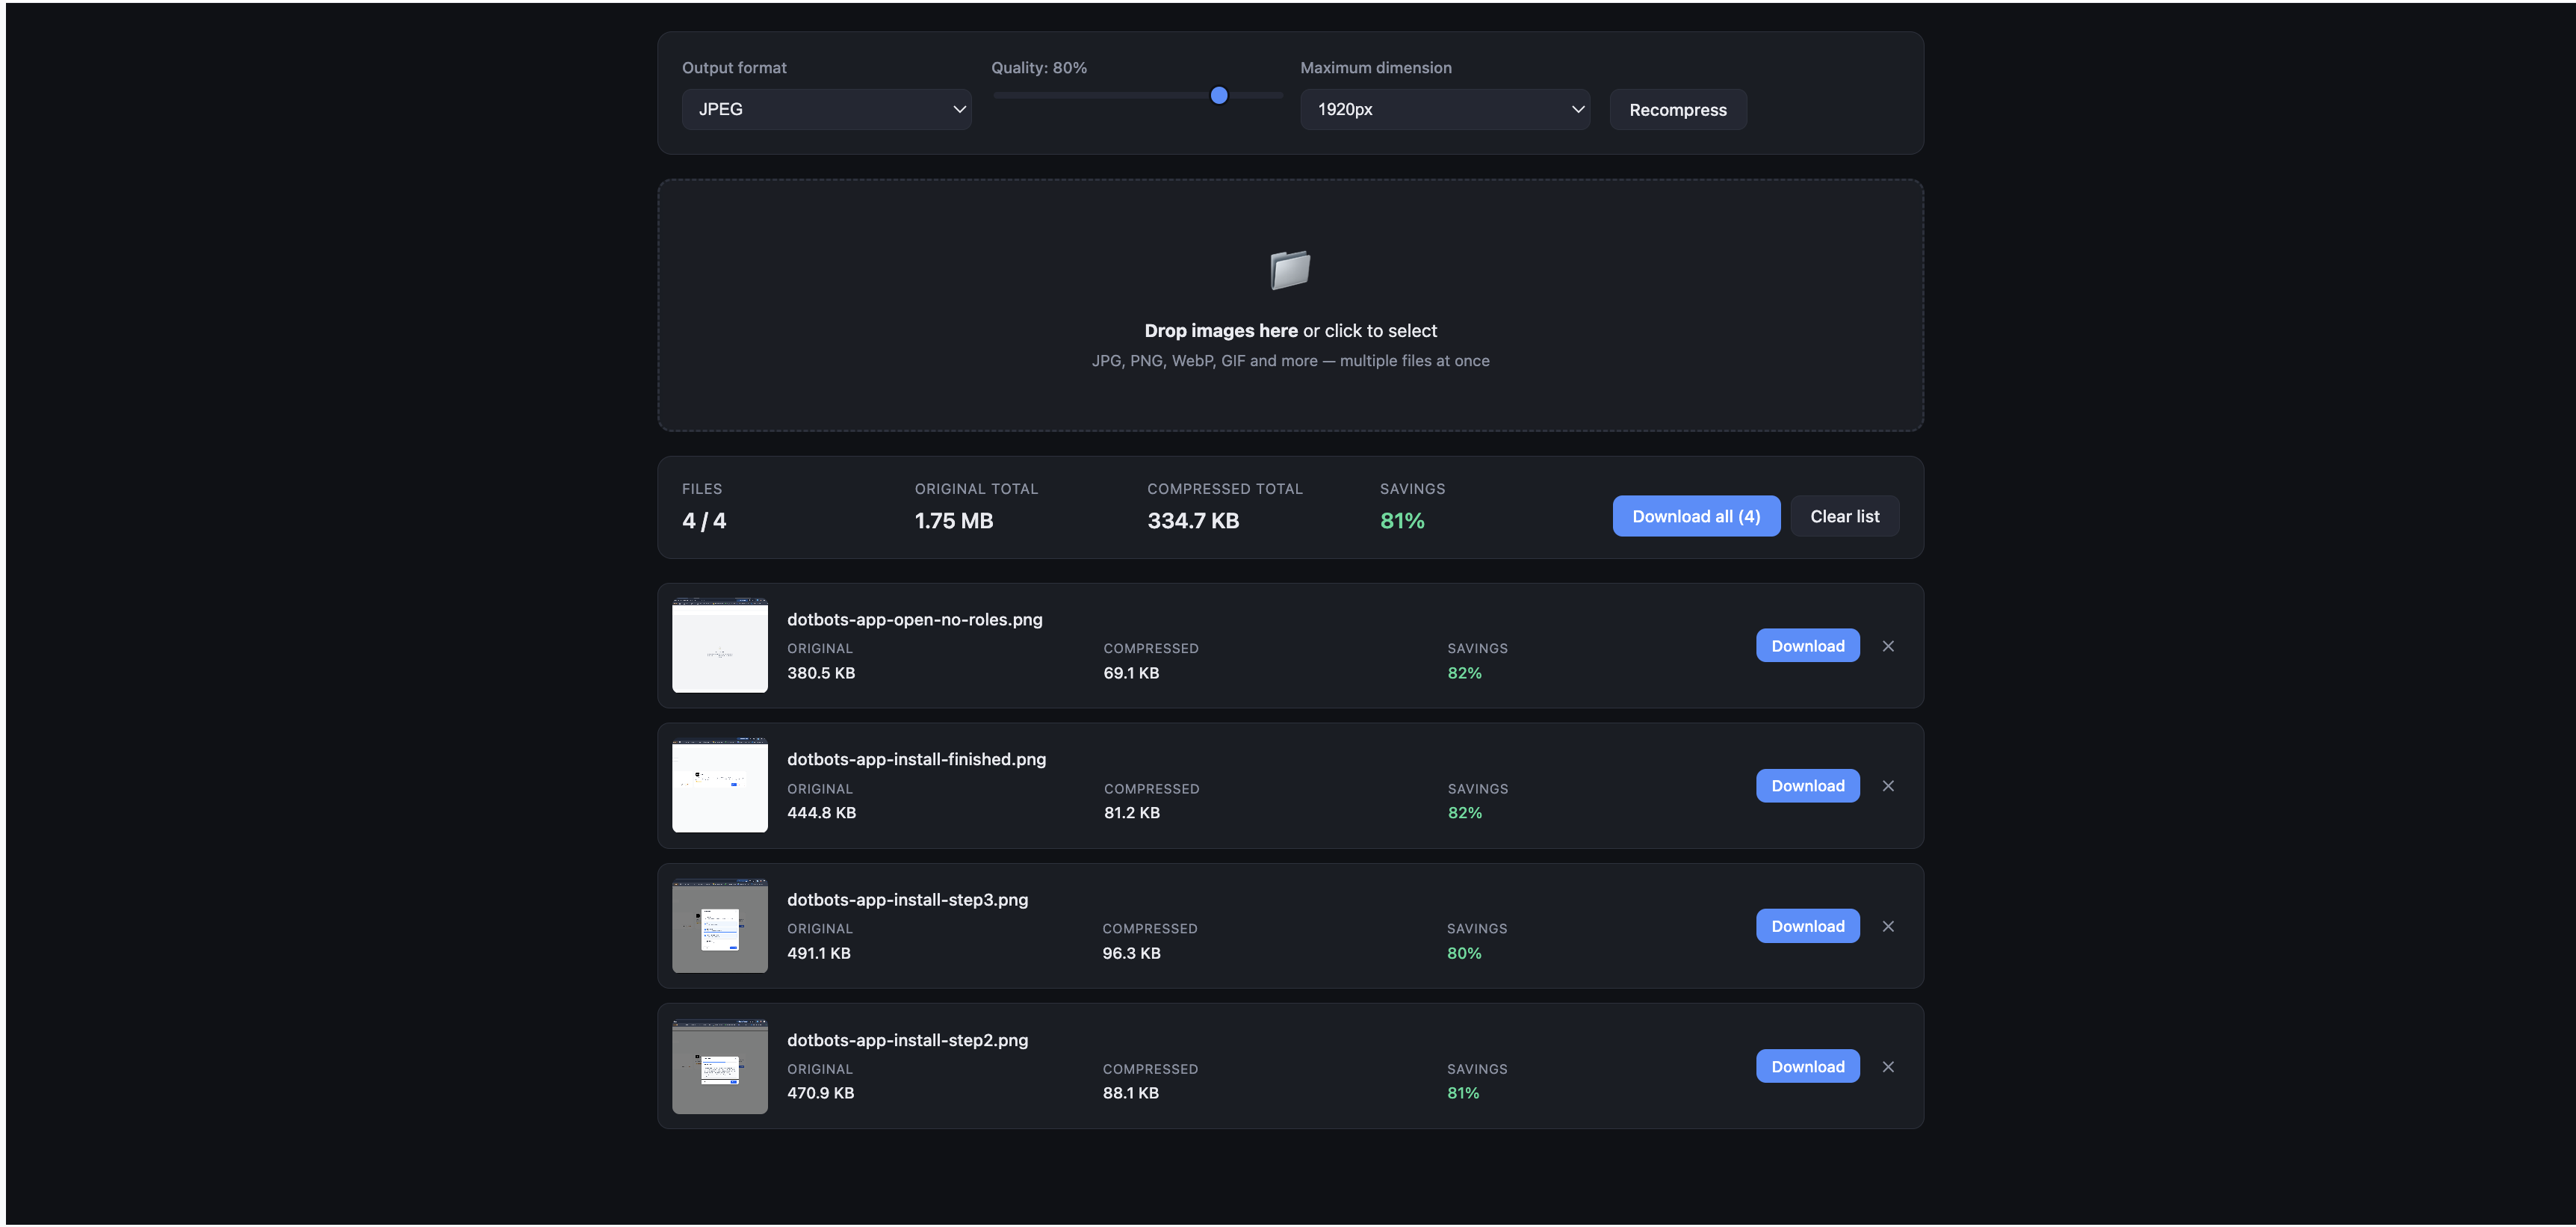
Task: Click thumbnail of dotbots-app-install-step3.png
Action: [x=719, y=925]
